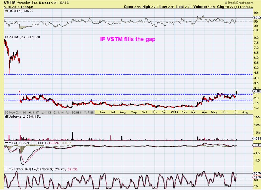Click the 30 Nov OHLC data readout bar
Screen dimensions: 261x190
click(x=49, y=112)
